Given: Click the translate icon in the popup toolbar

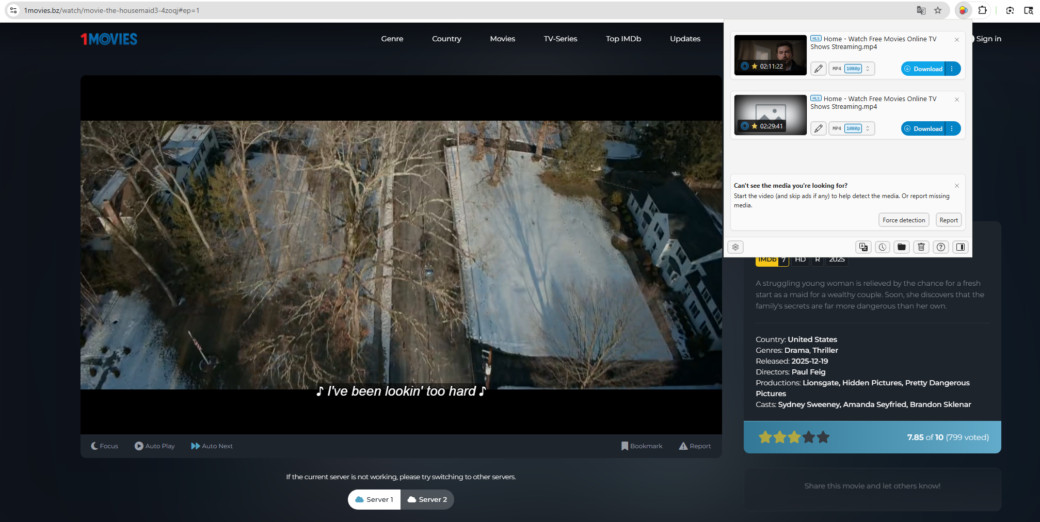Looking at the screenshot, I should coord(863,247).
